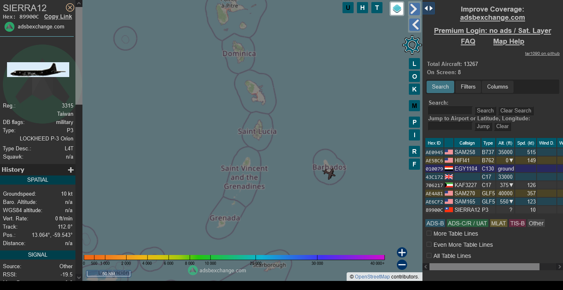Toggle the TIS-B source filter
The width and height of the screenshot is (563, 290).
(x=517, y=223)
